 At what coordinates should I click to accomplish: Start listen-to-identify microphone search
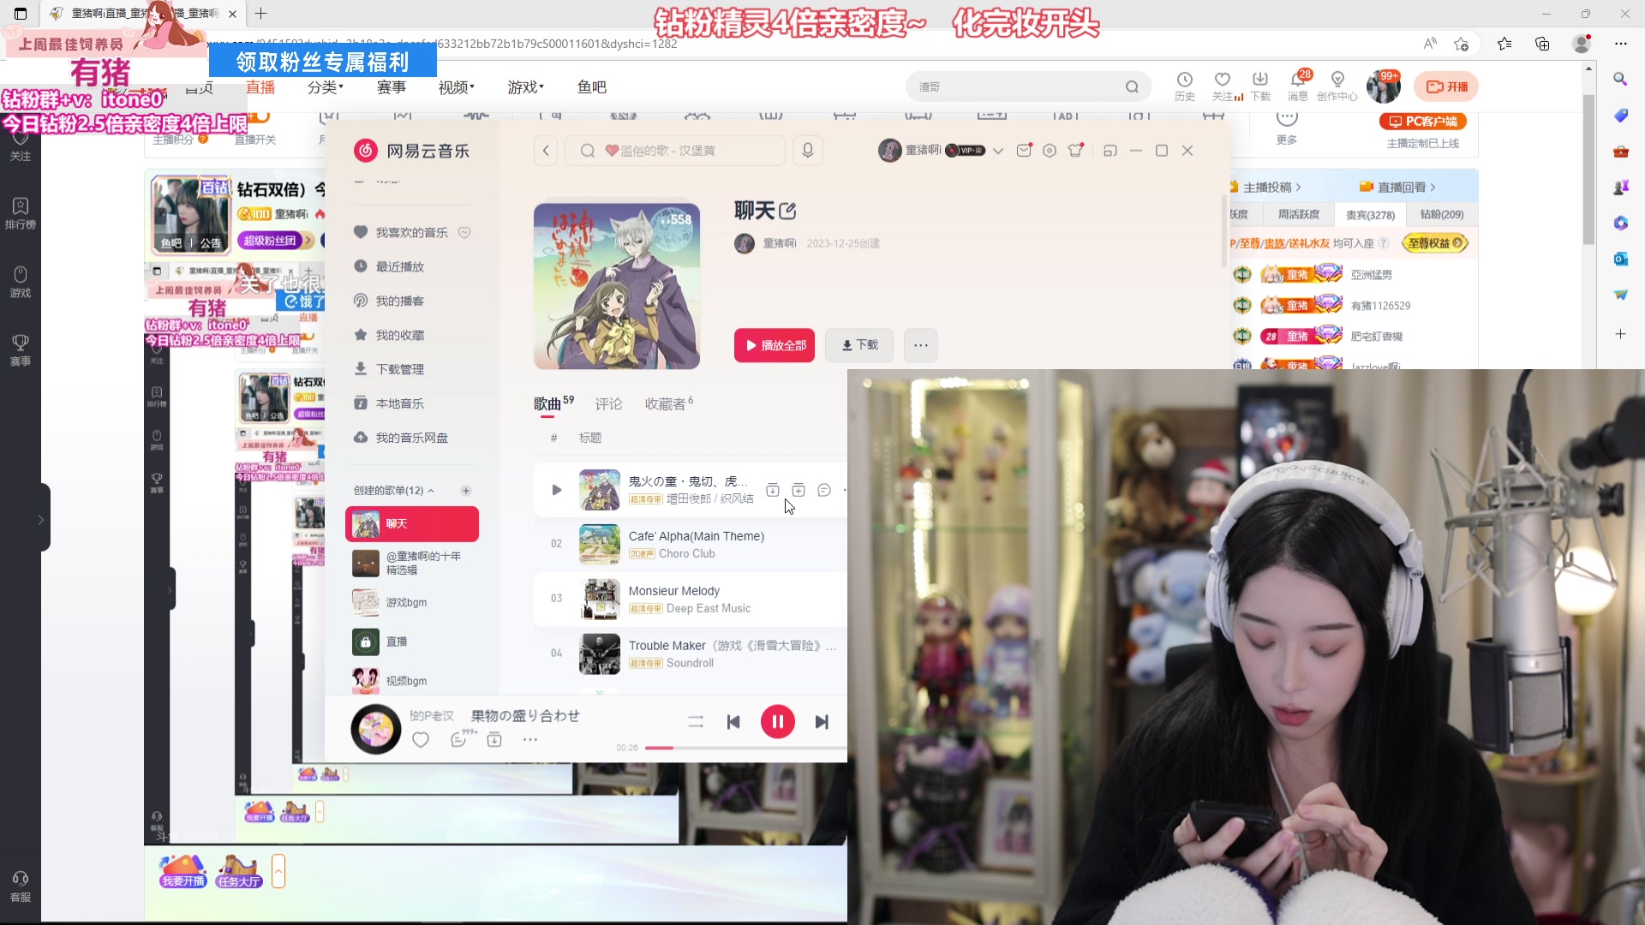click(807, 151)
